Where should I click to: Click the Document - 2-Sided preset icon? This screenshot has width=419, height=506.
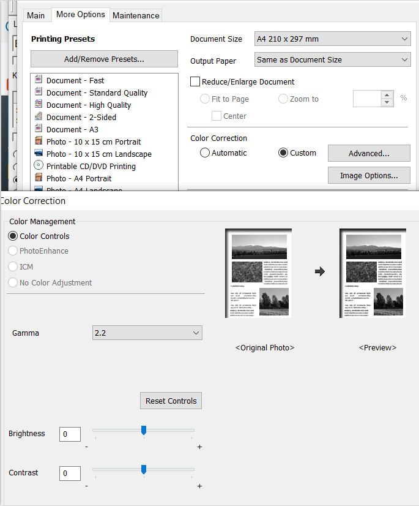tap(39, 117)
